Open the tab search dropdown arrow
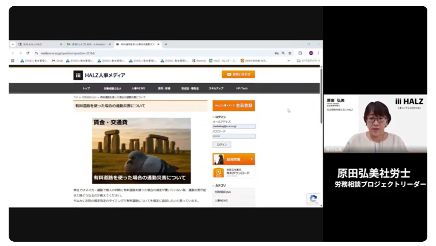The width and height of the screenshot is (436, 246). tap(13, 44)
